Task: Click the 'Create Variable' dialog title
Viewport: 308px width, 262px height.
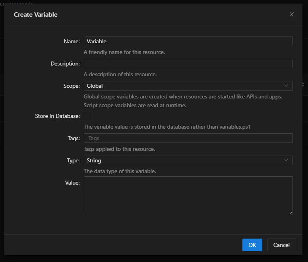Action: tap(36, 14)
